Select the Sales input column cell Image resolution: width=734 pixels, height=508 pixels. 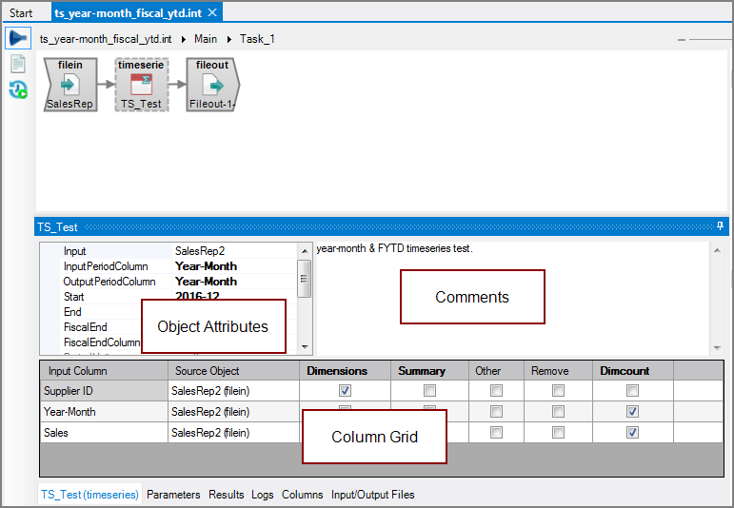(x=105, y=433)
